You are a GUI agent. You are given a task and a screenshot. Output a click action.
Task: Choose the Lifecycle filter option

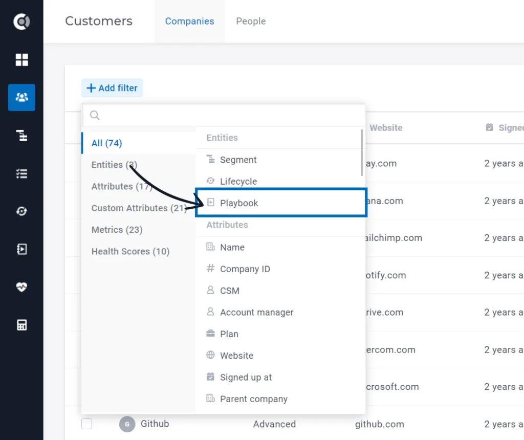coord(279,182)
